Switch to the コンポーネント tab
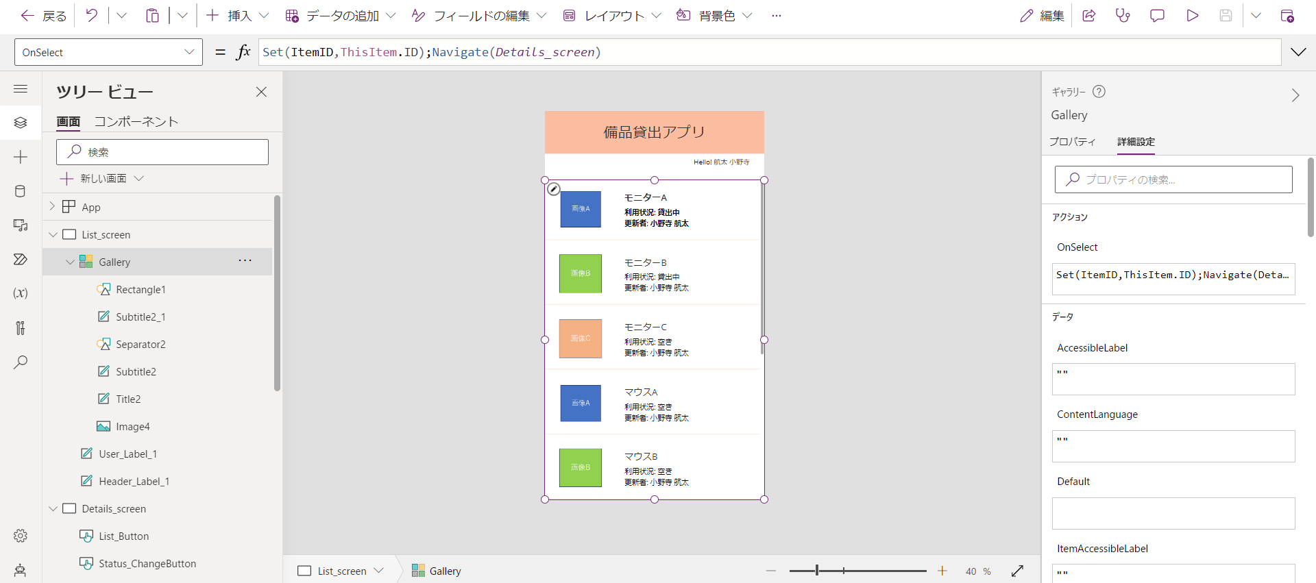Image resolution: width=1316 pixels, height=583 pixels. [136, 121]
